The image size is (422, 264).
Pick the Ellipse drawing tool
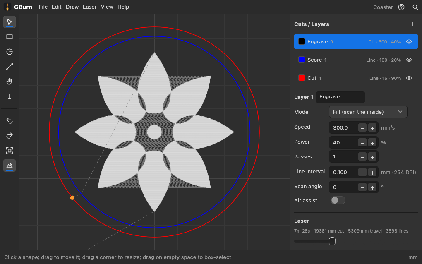[x=10, y=52]
